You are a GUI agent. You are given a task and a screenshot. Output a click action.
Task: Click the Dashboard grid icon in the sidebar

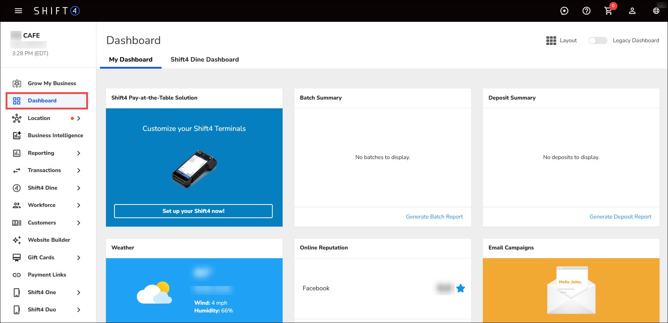pyautogui.click(x=17, y=101)
